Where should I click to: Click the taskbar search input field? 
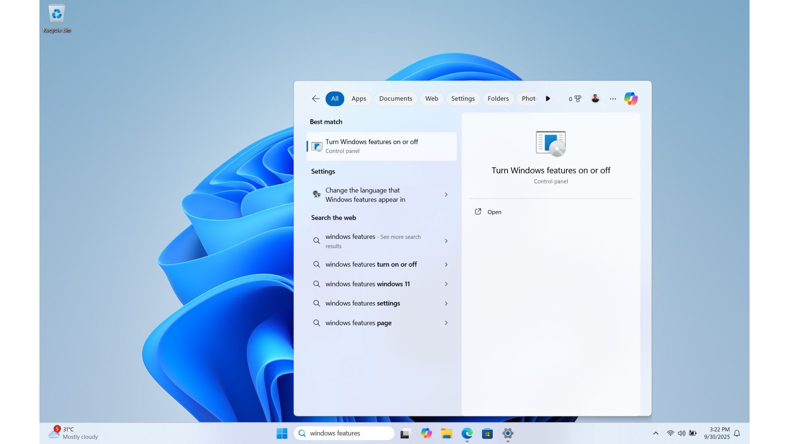coord(349,433)
